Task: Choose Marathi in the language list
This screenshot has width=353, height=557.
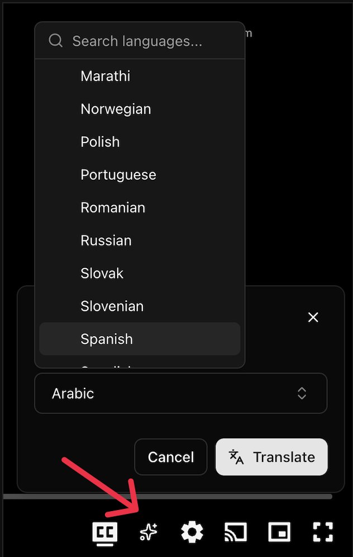Action: point(140,76)
